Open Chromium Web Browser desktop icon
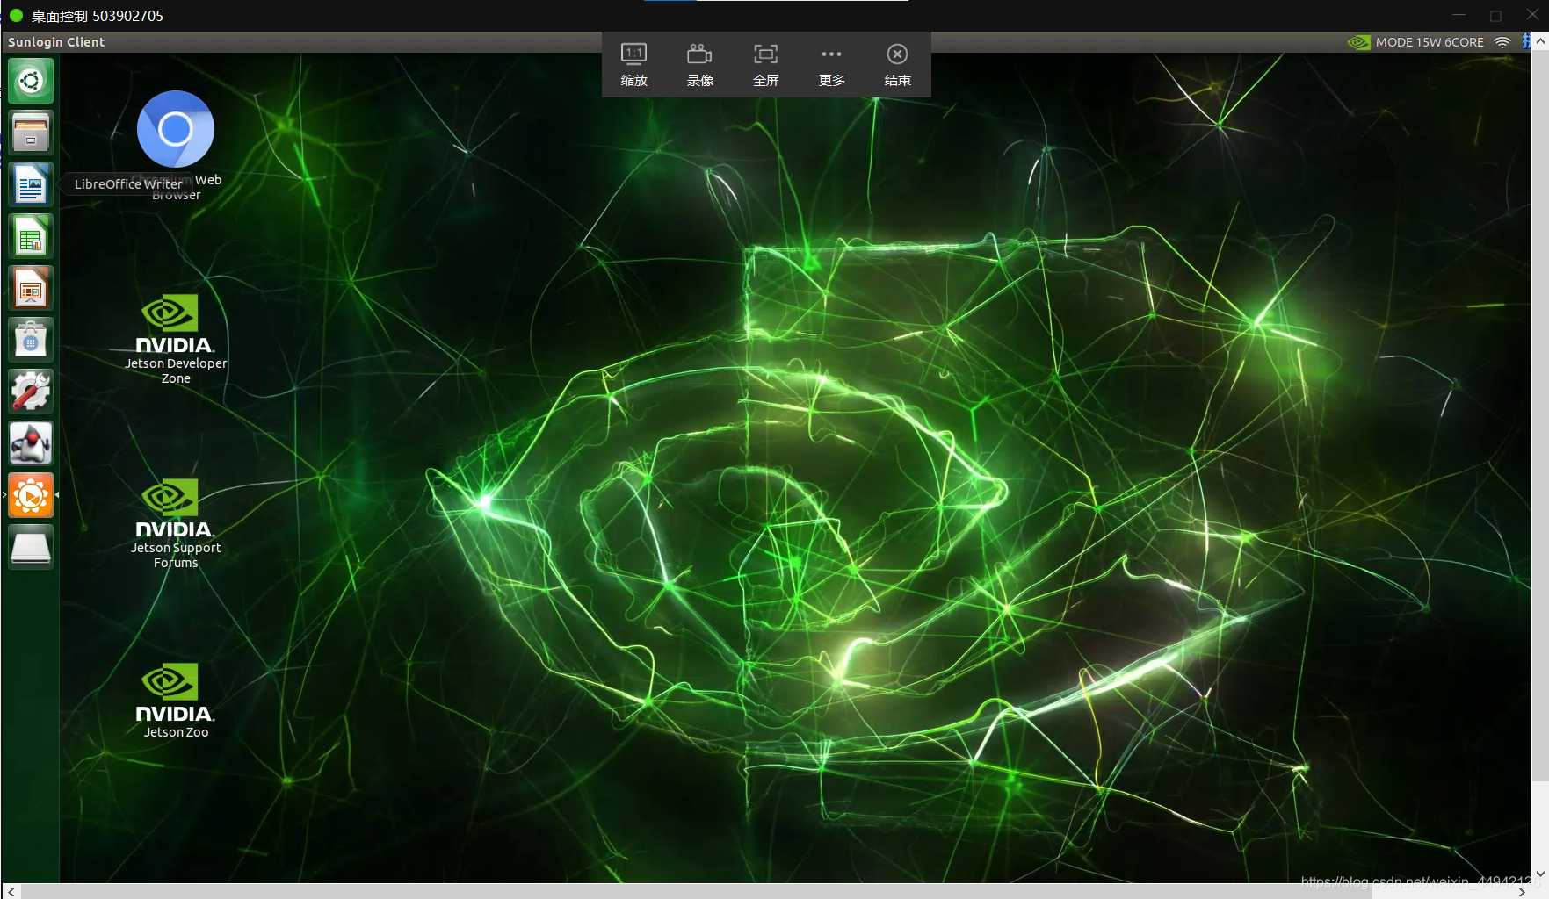This screenshot has height=899, width=1549. (x=176, y=146)
